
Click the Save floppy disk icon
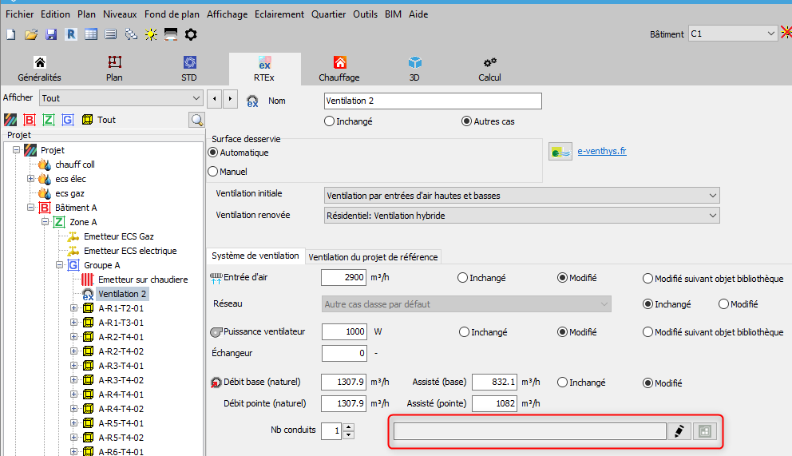coord(51,34)
